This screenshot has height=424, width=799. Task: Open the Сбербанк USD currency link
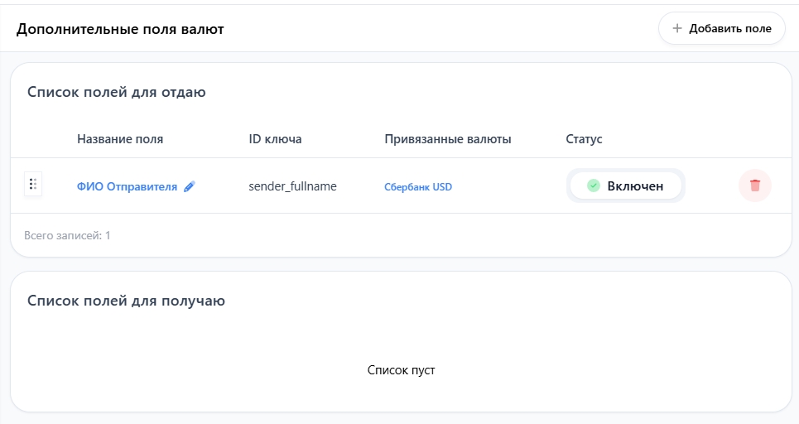coord(418,187)
